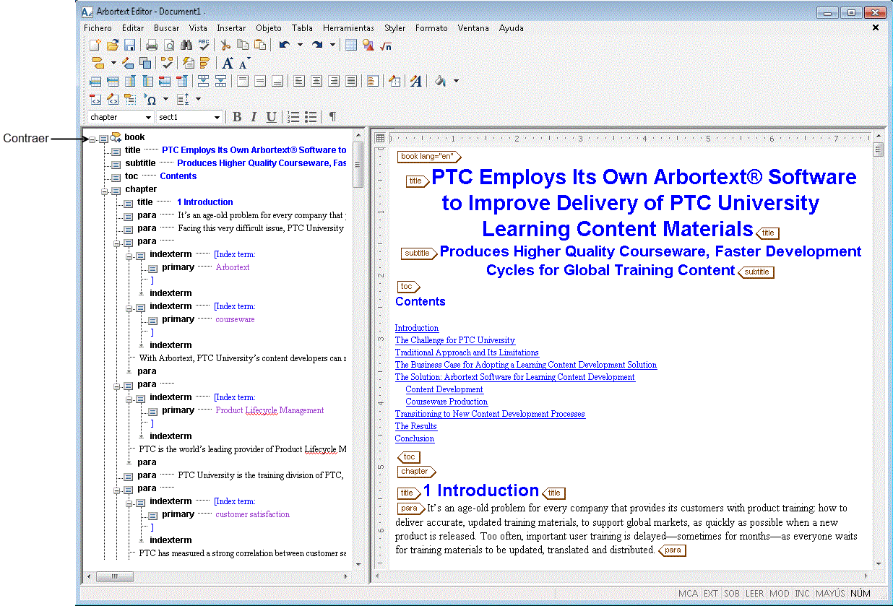This screenshot has height=606, width=893.
Task: Open the Fichero menu
Action: (x=98, y=28)
